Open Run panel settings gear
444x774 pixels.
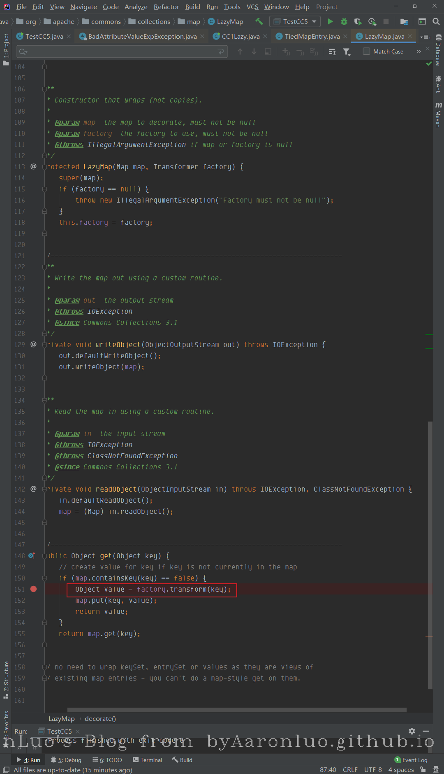tap(412, 731)
